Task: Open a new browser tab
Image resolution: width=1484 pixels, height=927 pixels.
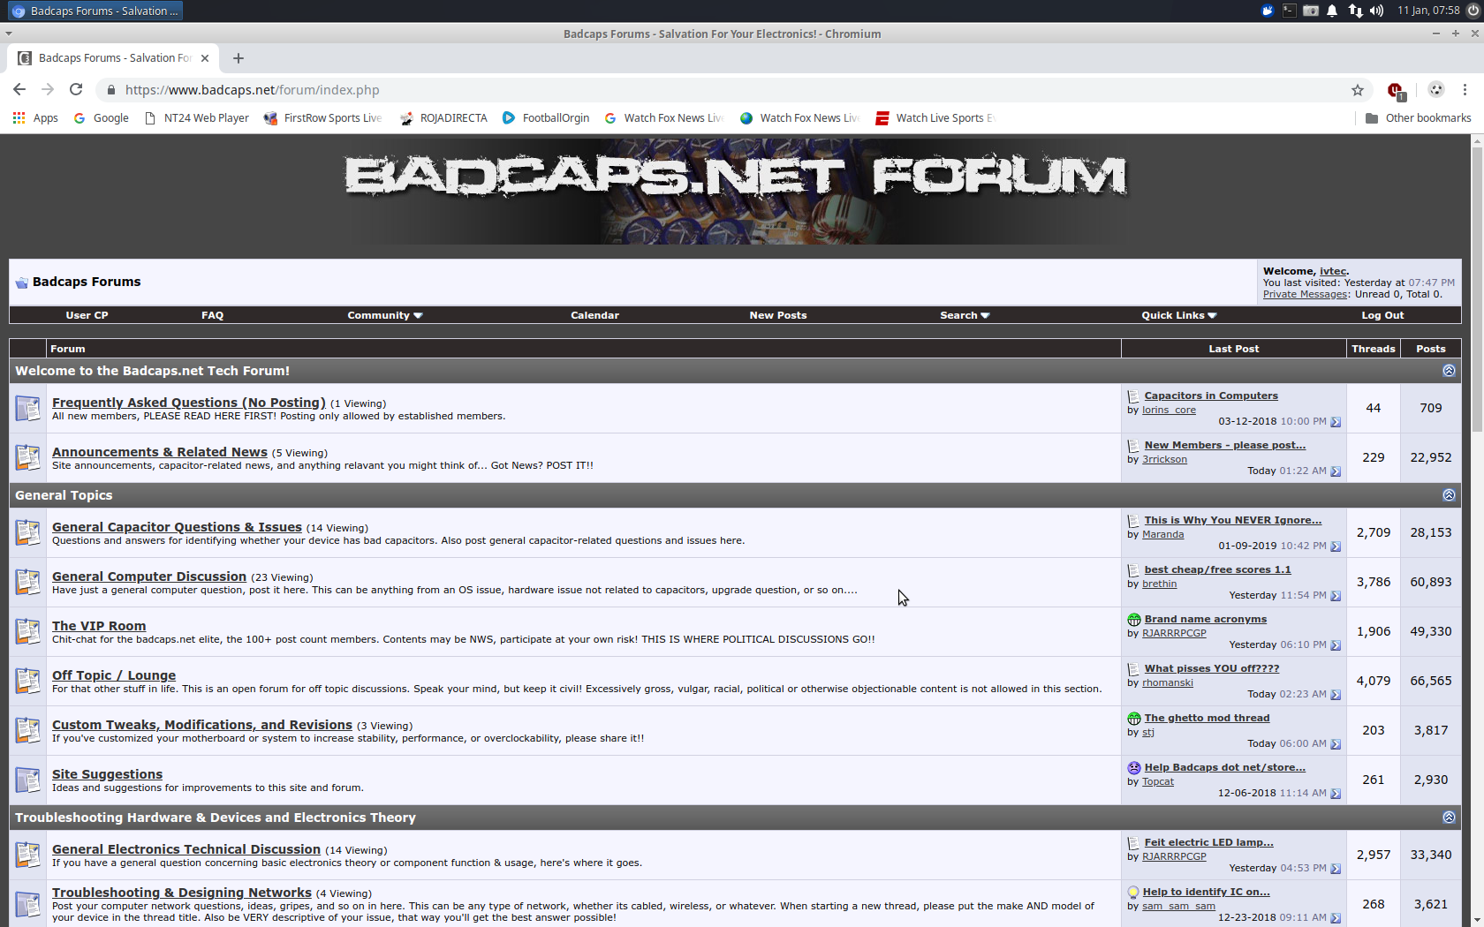Action: pos(238,58)
